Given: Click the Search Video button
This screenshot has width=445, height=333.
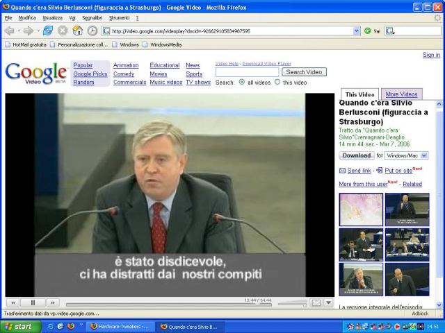Looking at the screenshot, I should [x=304, y=72].
